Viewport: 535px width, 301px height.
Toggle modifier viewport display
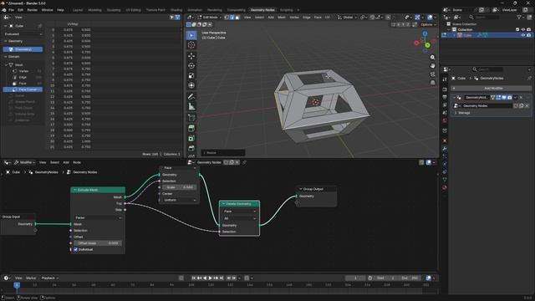tap(504, 98)
